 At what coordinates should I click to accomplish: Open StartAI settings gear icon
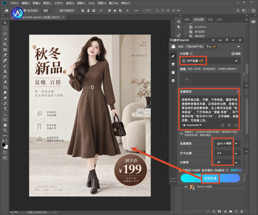pos(173,81)
